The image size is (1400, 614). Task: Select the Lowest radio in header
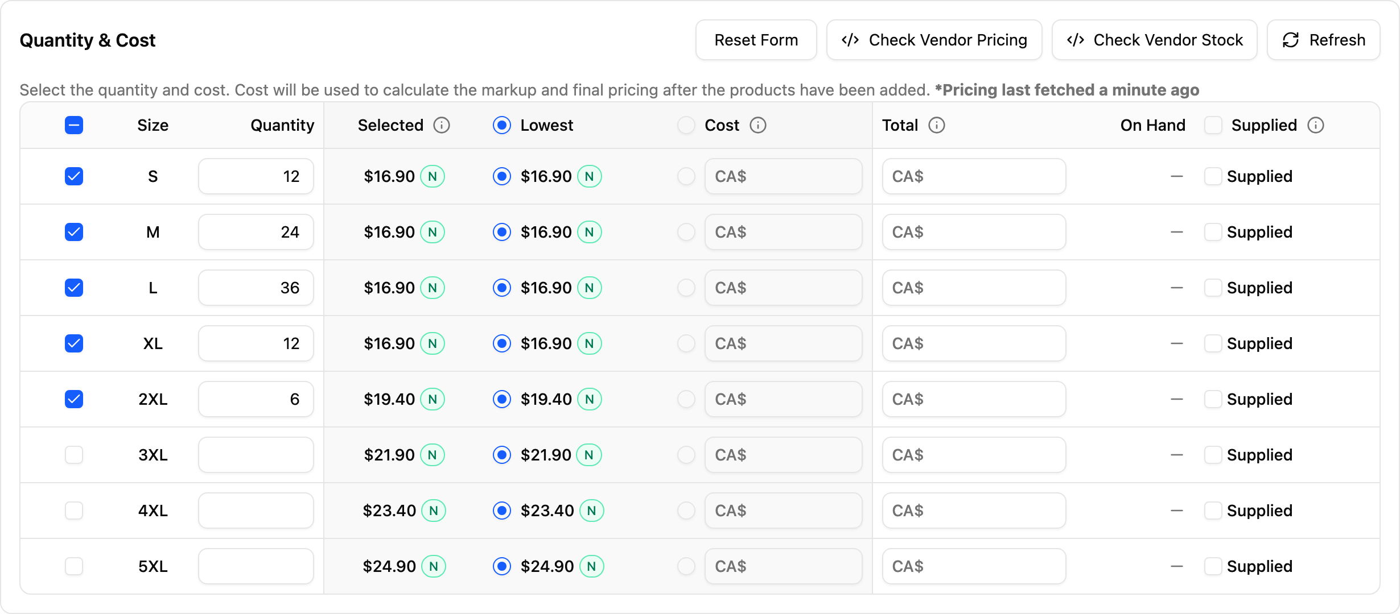[502, 125]
